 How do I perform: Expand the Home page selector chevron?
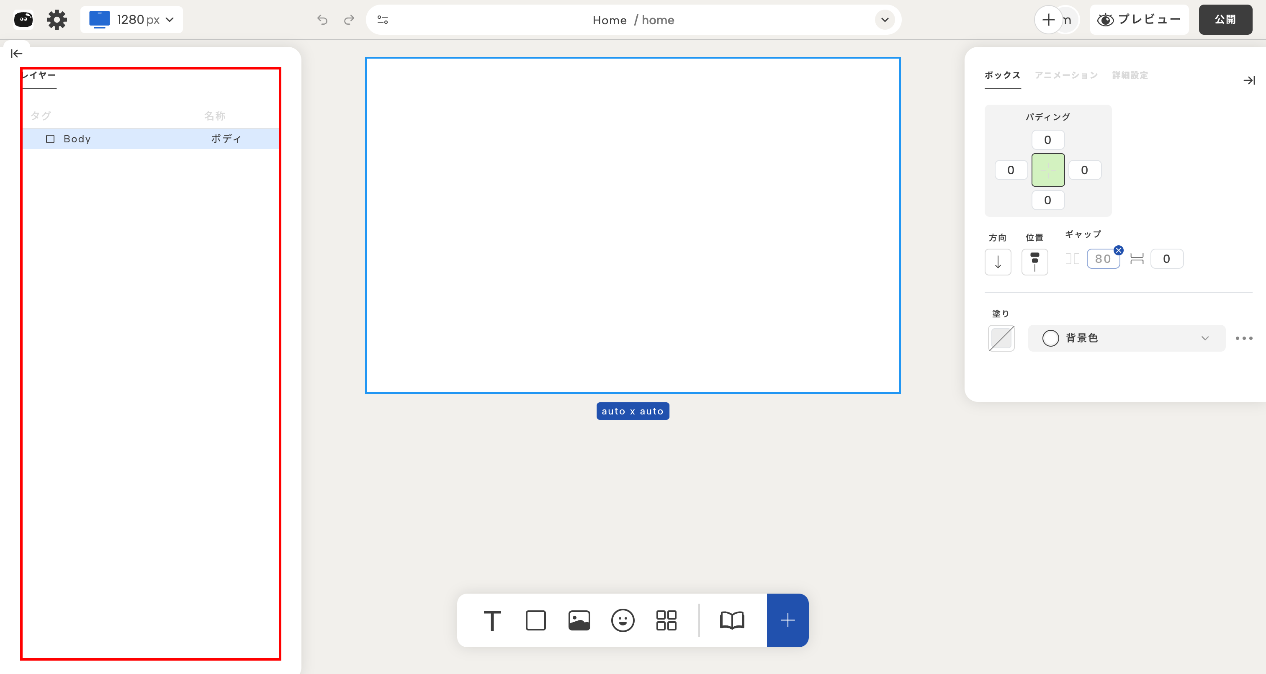pos(885,20)
